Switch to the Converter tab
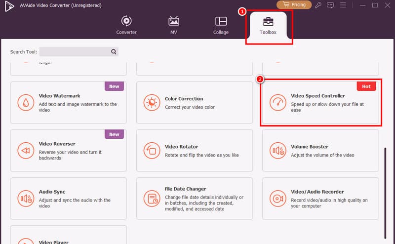This screenshot has width=395, height=244. click(126, 26)
